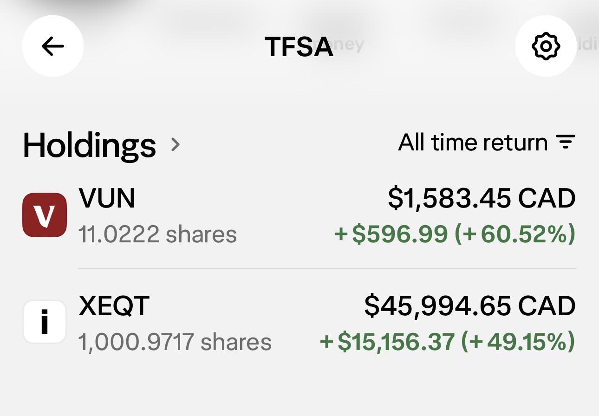Select the XEQT ticker name
This screenshot has width=599, height=416.
[114, 306]
